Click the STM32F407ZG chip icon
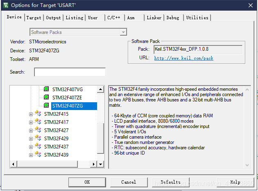 pyautogui.click(x=46, y=105)
